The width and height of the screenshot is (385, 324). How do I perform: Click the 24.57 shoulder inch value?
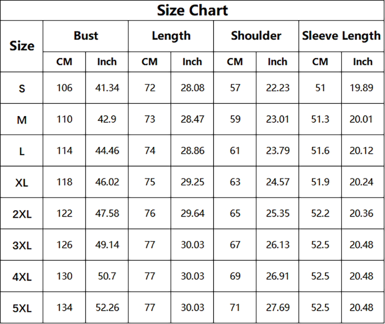tap(278, 182)
